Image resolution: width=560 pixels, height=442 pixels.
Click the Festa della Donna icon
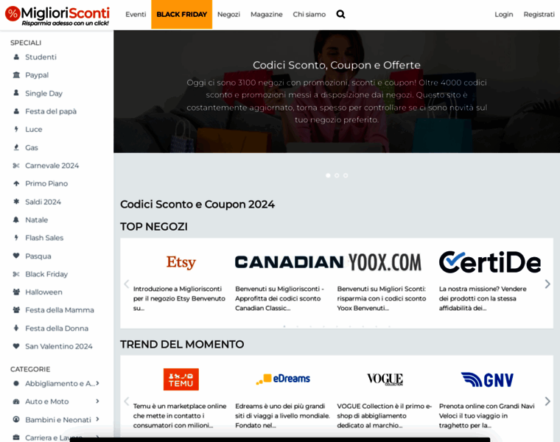(16, 328)
